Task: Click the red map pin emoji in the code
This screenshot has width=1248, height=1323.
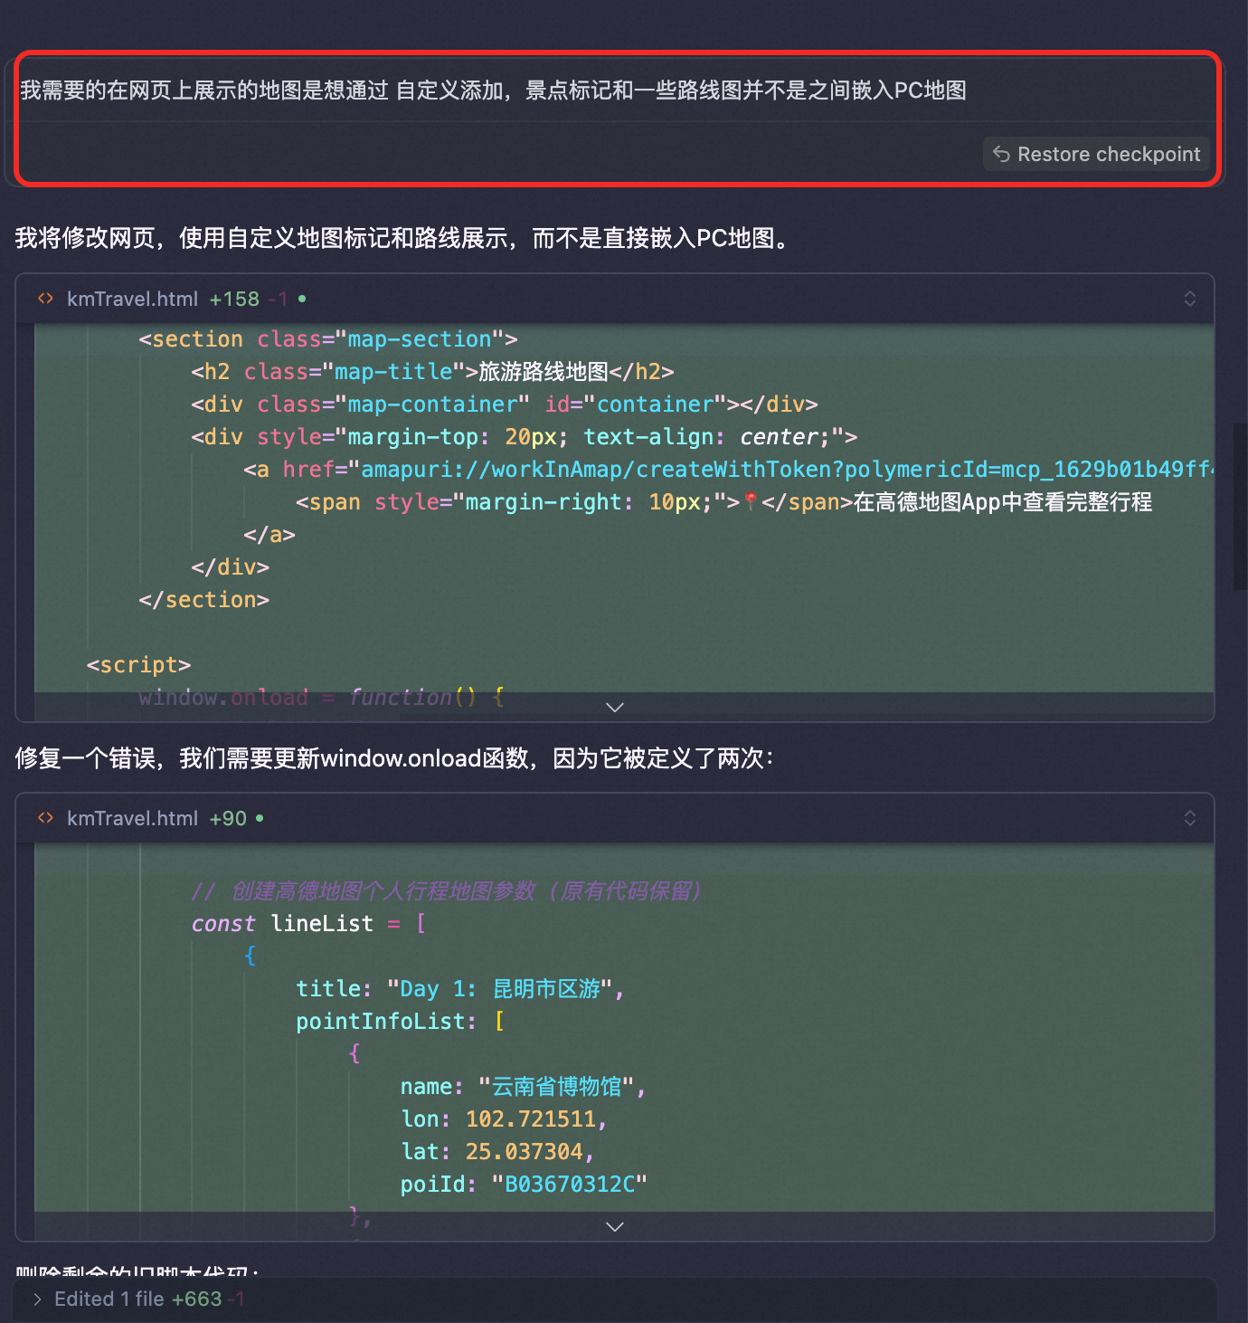Action: tap(750, 501)
